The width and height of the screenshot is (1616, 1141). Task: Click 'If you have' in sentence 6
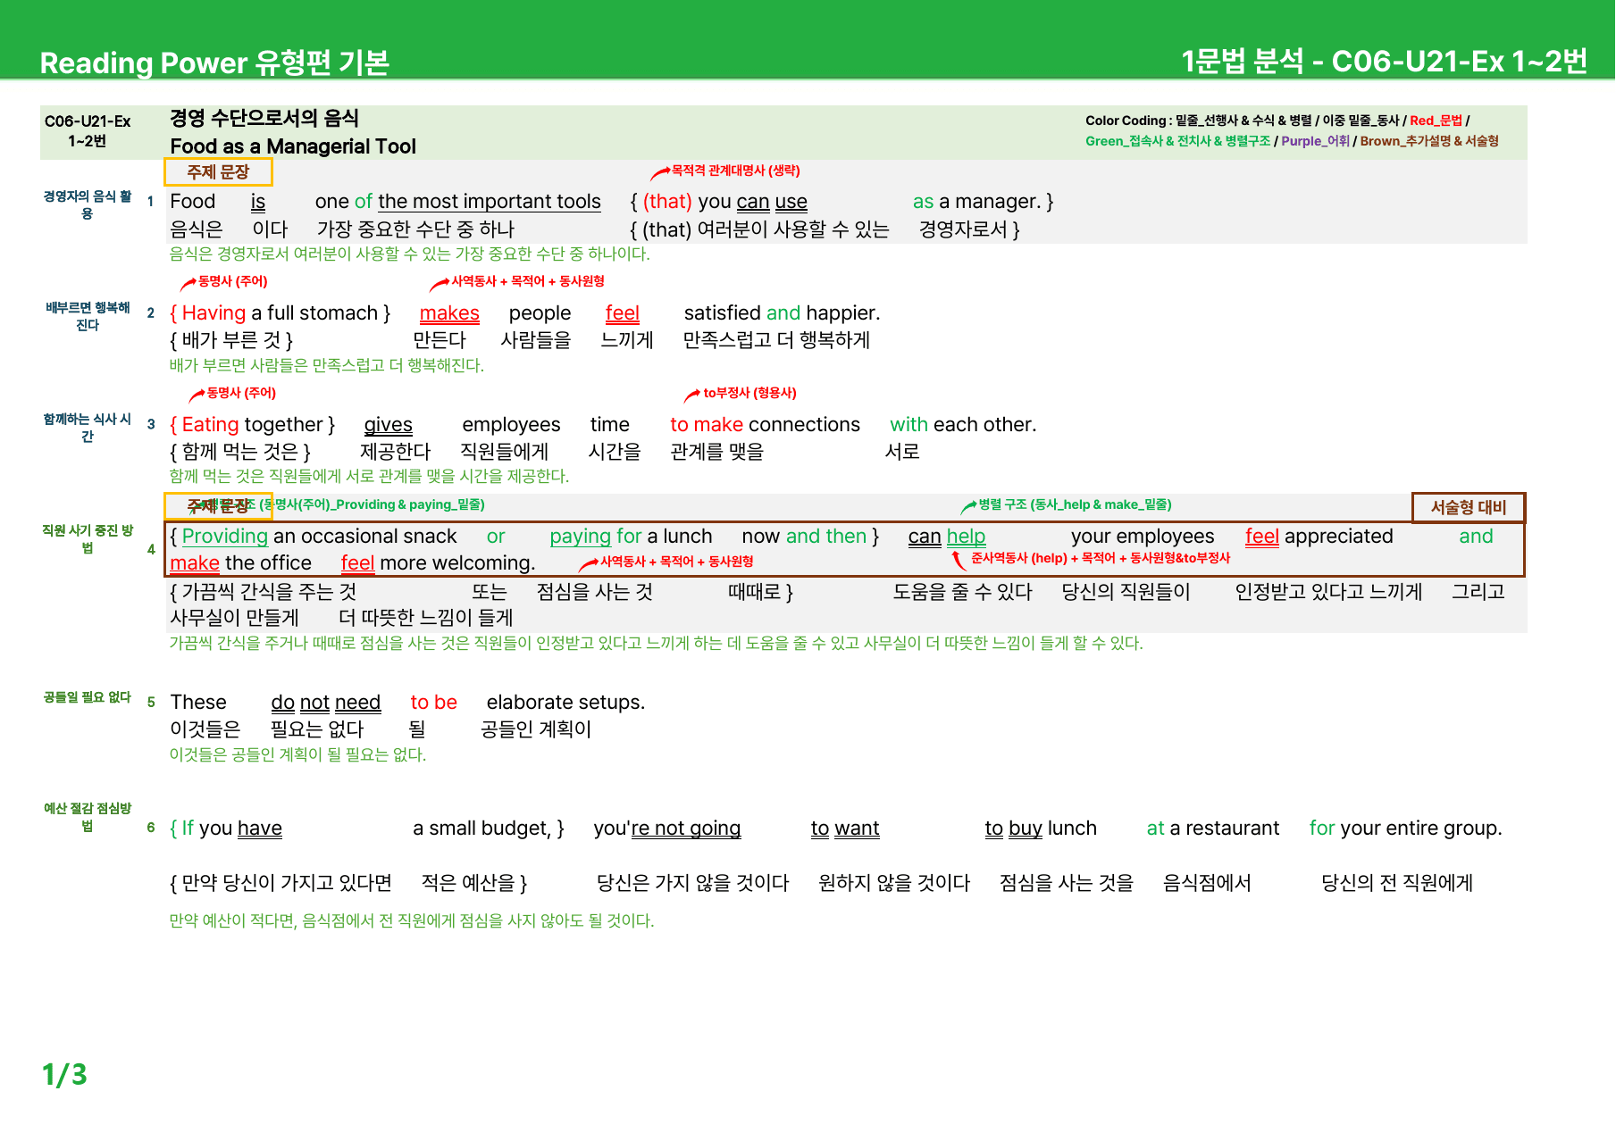pyautogui.click(x=232, y=829)
